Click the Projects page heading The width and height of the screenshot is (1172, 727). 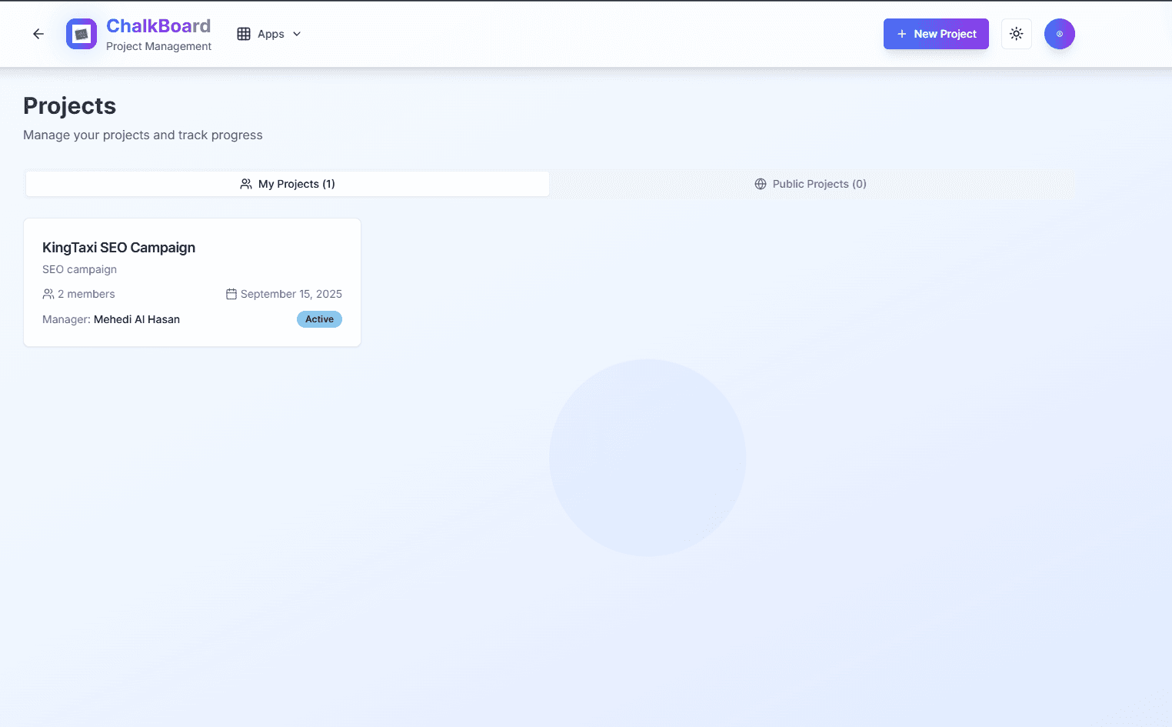click(x=70, y=106)
